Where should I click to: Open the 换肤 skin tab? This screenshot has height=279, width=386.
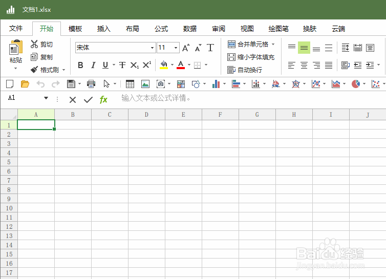[309, 29]
